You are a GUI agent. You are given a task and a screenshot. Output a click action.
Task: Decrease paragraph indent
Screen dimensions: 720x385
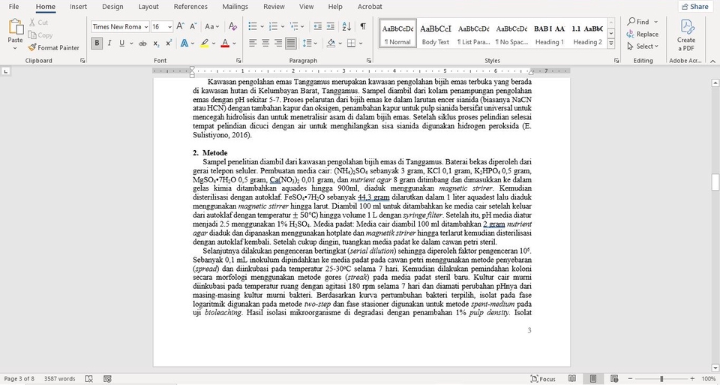pos(317,27)
